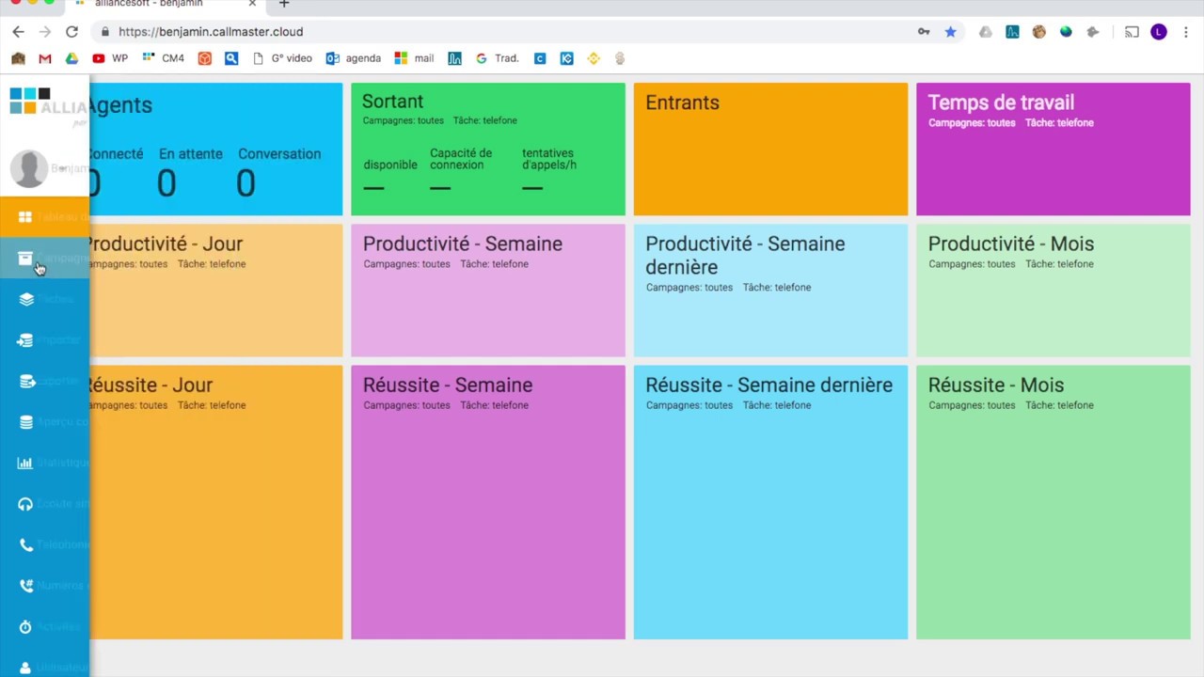Select the Téléphonie phone icon
The height and width of the screenshot is (677, 1204).
click(26, 544)
